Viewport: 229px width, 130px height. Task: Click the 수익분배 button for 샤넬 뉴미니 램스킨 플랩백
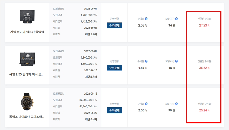click(114, 25)
